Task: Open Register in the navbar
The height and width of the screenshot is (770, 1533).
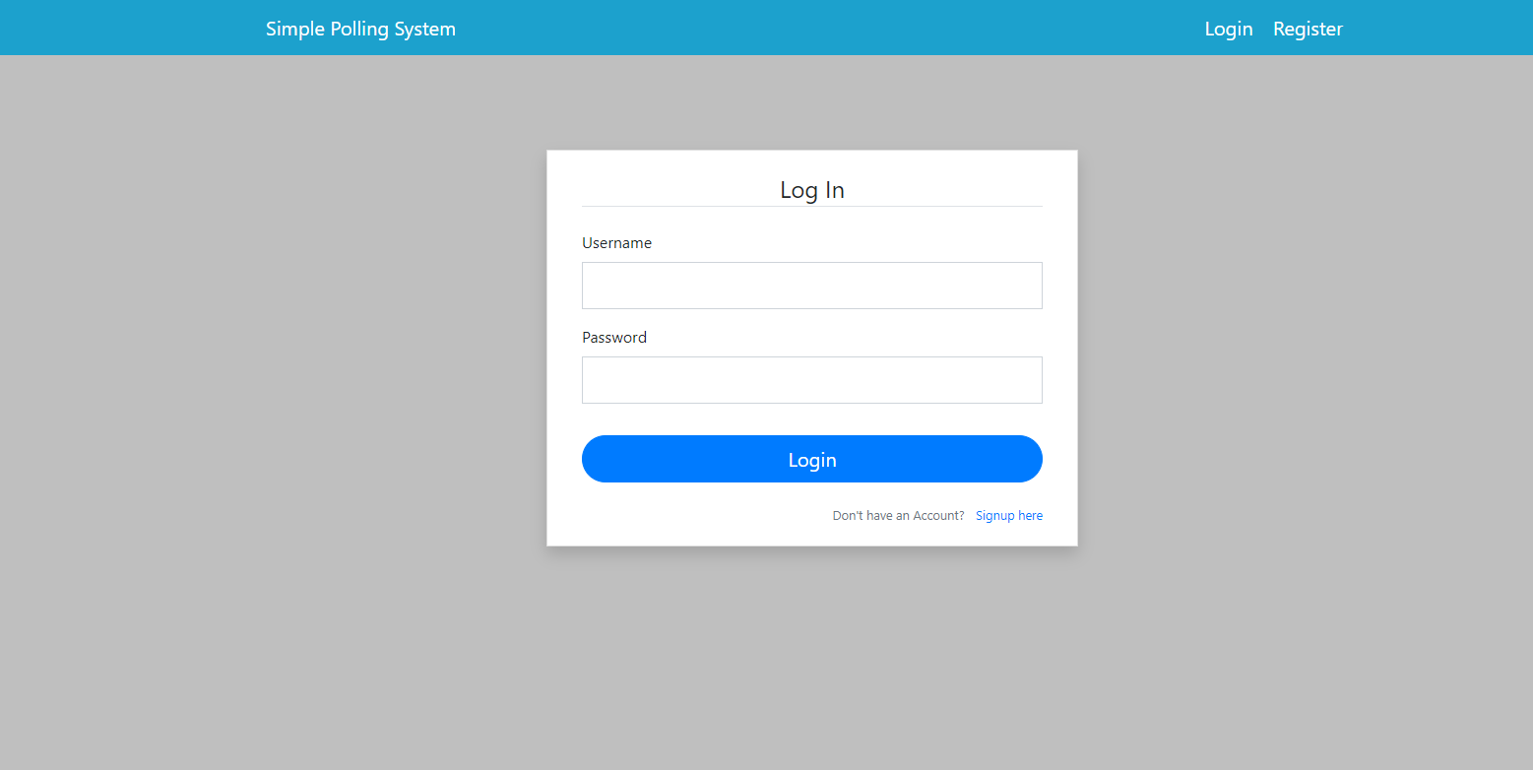Action: pos(1308,29)
